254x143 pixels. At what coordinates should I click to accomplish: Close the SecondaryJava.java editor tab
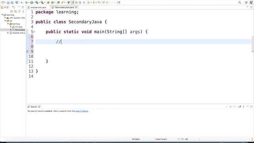[x=76, y=8]
